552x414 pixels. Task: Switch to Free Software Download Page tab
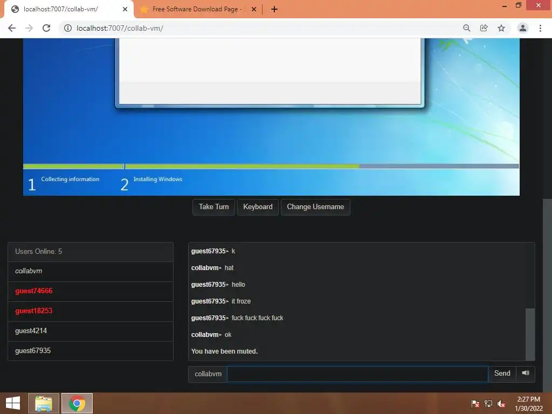tap(197, 10)
